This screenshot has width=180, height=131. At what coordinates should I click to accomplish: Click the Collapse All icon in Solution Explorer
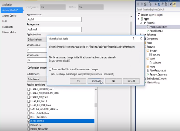point(163,4)
